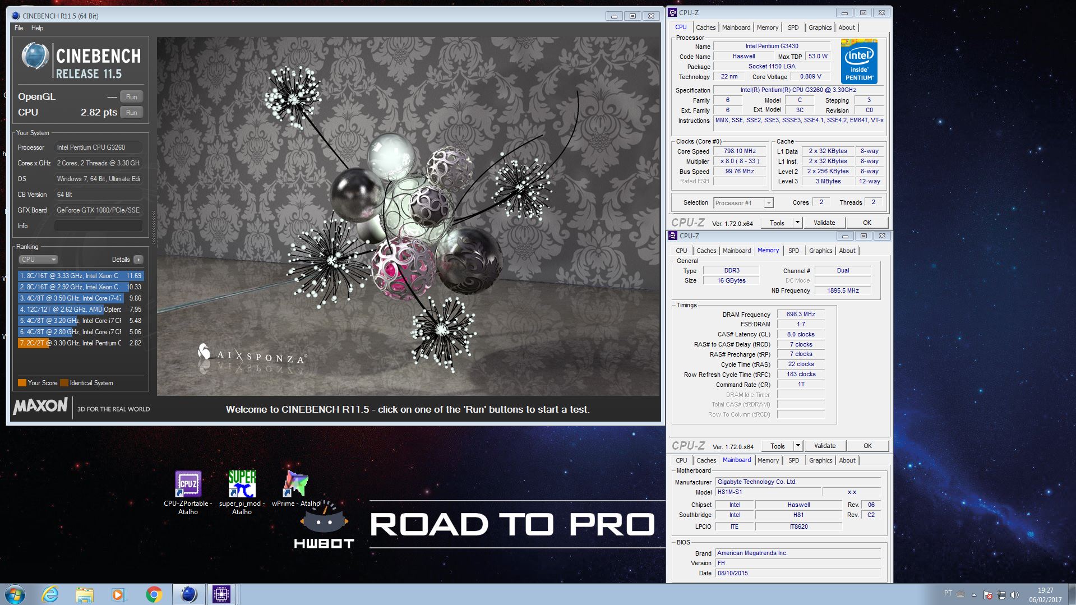Open super_pi_mod desktop shortcut
This screenshot has width=1076, height=605.
coord(242,492)
